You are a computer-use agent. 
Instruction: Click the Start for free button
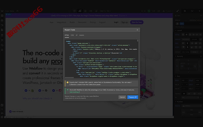pyautogui.click(x=137, y=22)
